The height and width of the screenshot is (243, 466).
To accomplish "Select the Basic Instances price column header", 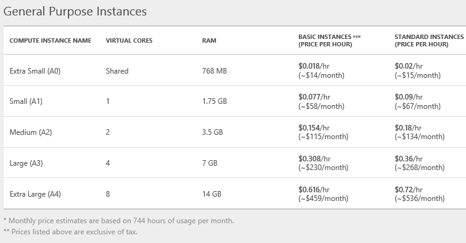I will pyautogui.click(x=330, y=41).
